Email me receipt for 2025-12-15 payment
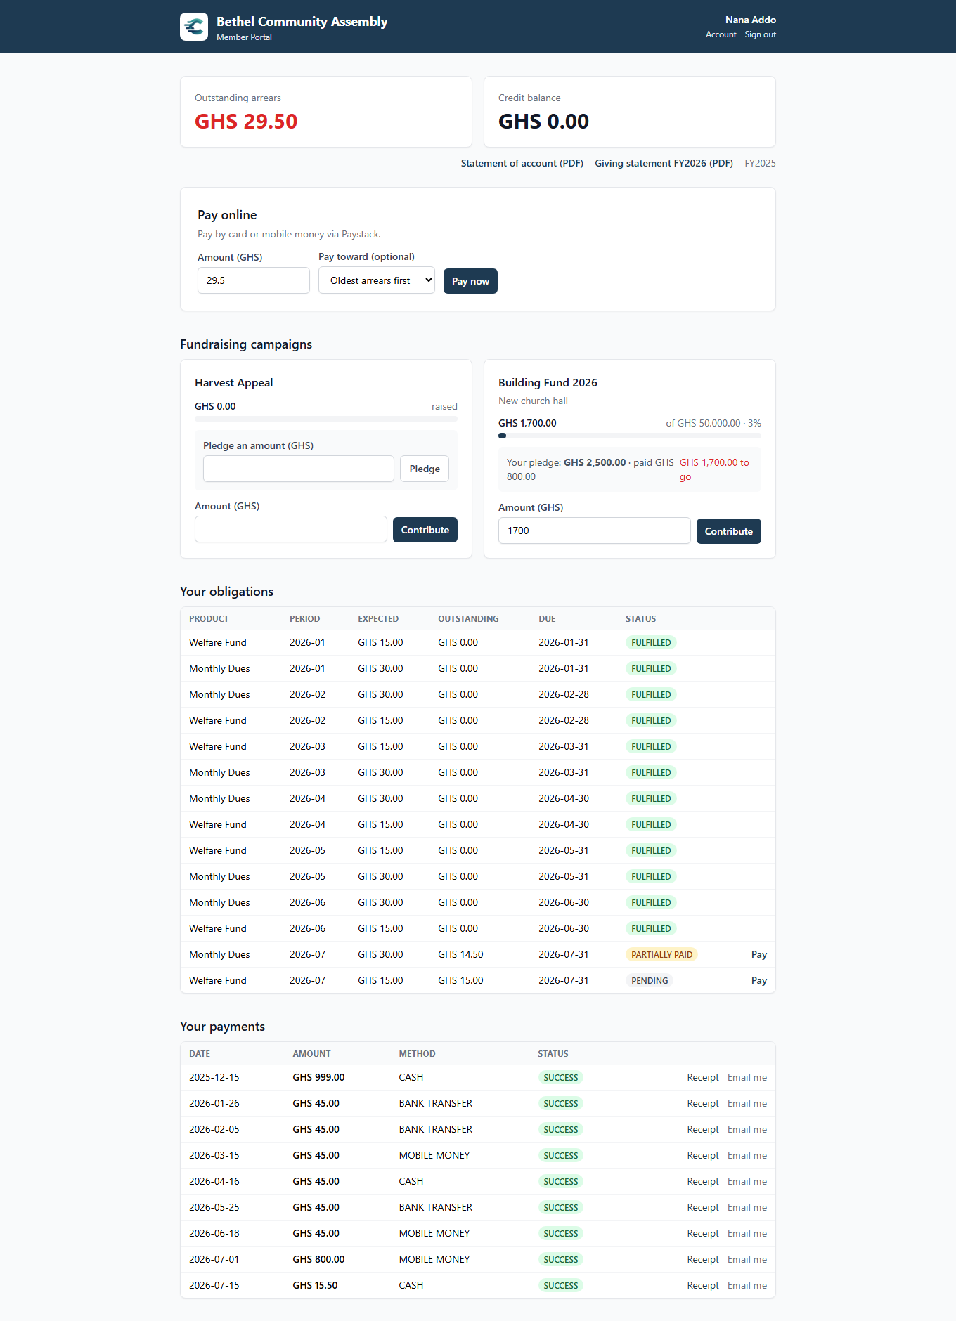This screenshot has height=1321, width=956. point(747,1077)
